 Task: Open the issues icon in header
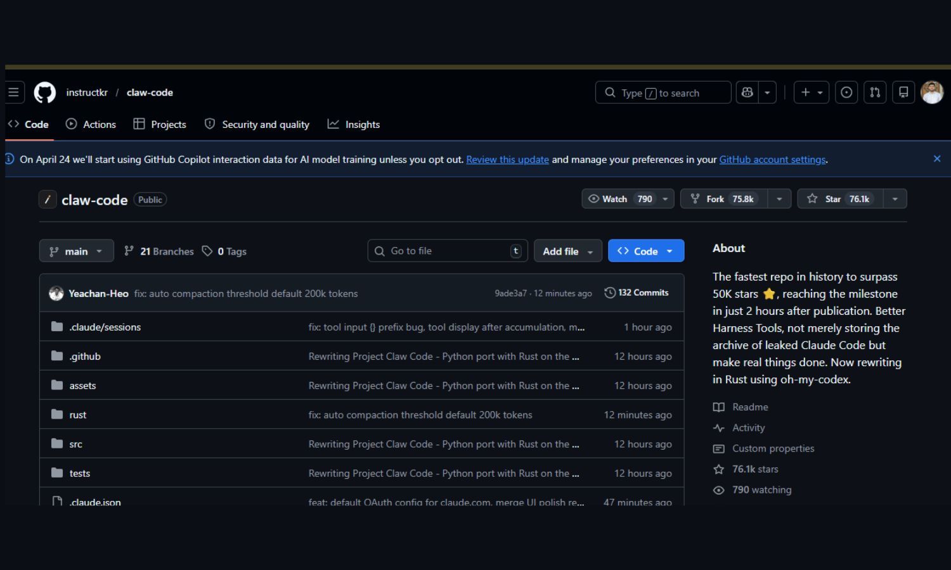tap(846, 92)
